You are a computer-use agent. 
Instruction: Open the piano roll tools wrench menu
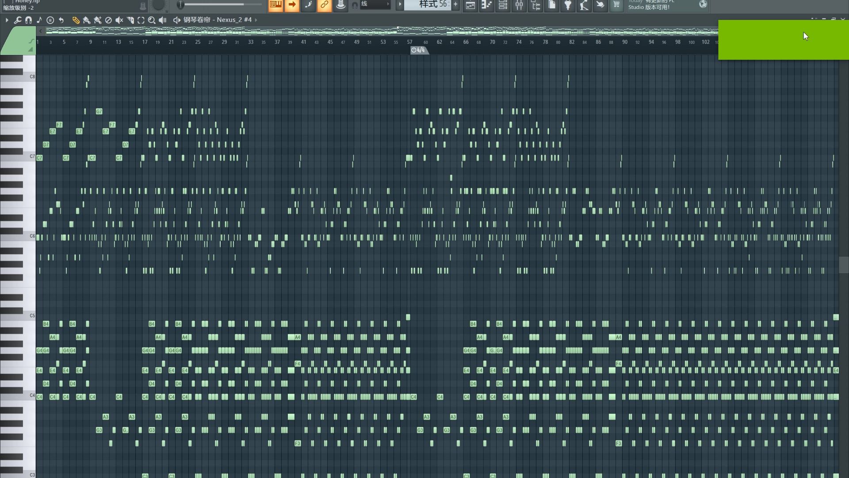coord(18,20)
